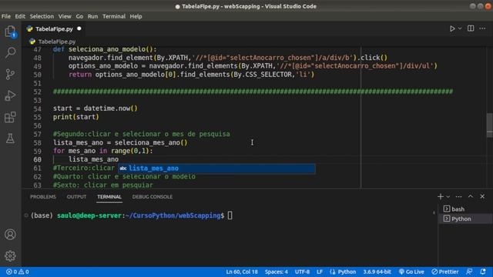493x277 pixels.
Task: Switch to the DEBUG CONSOLE tab
Action: coord(153,197)
